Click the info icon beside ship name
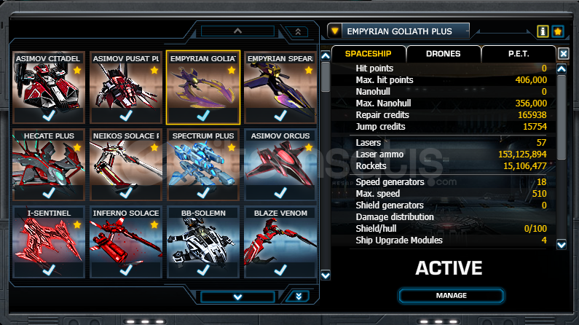The width and height of the screenshot is (579, 325). coord(543,31)
